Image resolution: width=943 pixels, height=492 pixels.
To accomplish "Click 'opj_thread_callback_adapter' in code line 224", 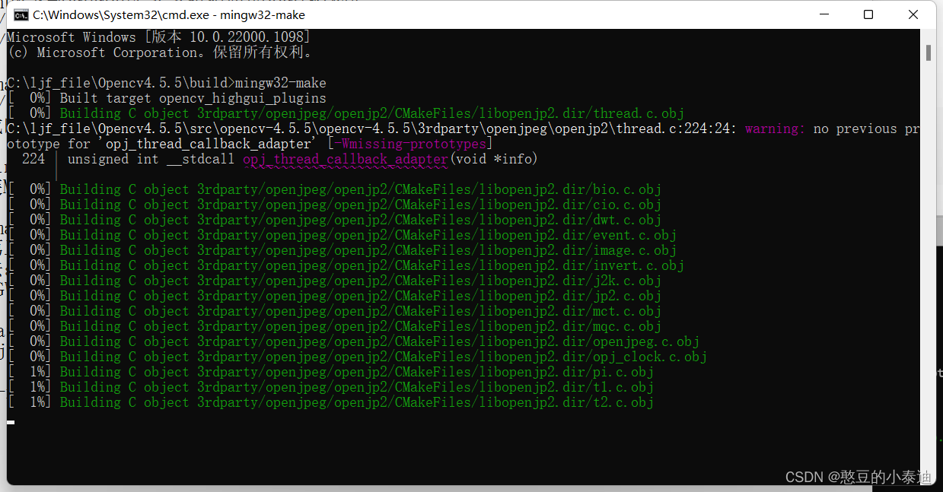I will coord(346,159).
